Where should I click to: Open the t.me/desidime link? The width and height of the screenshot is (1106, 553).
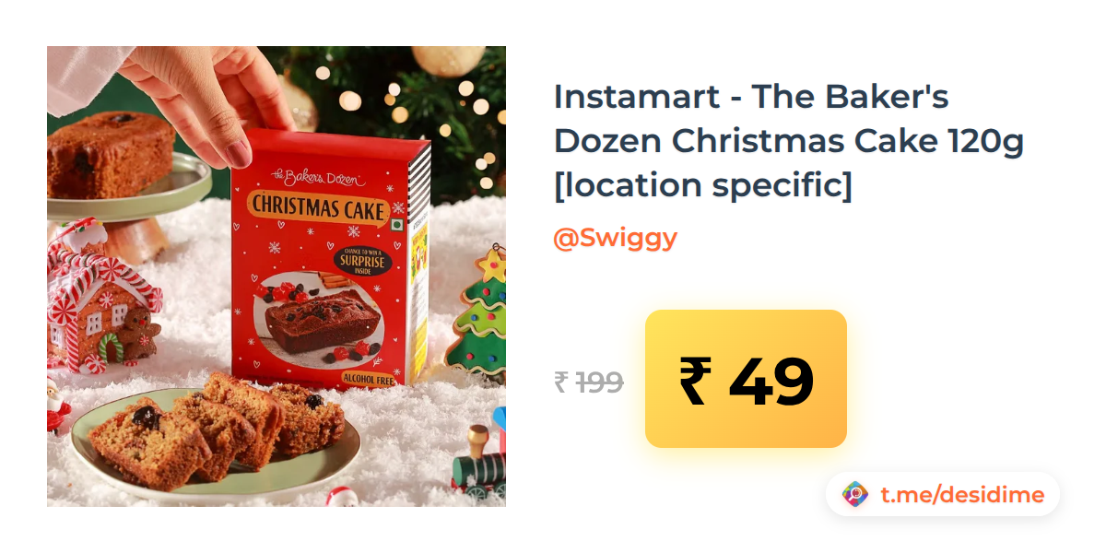point(962,495)
